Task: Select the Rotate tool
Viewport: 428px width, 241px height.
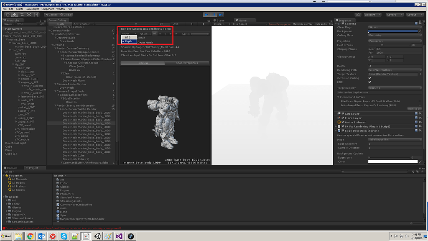Action: click(22, 14)
